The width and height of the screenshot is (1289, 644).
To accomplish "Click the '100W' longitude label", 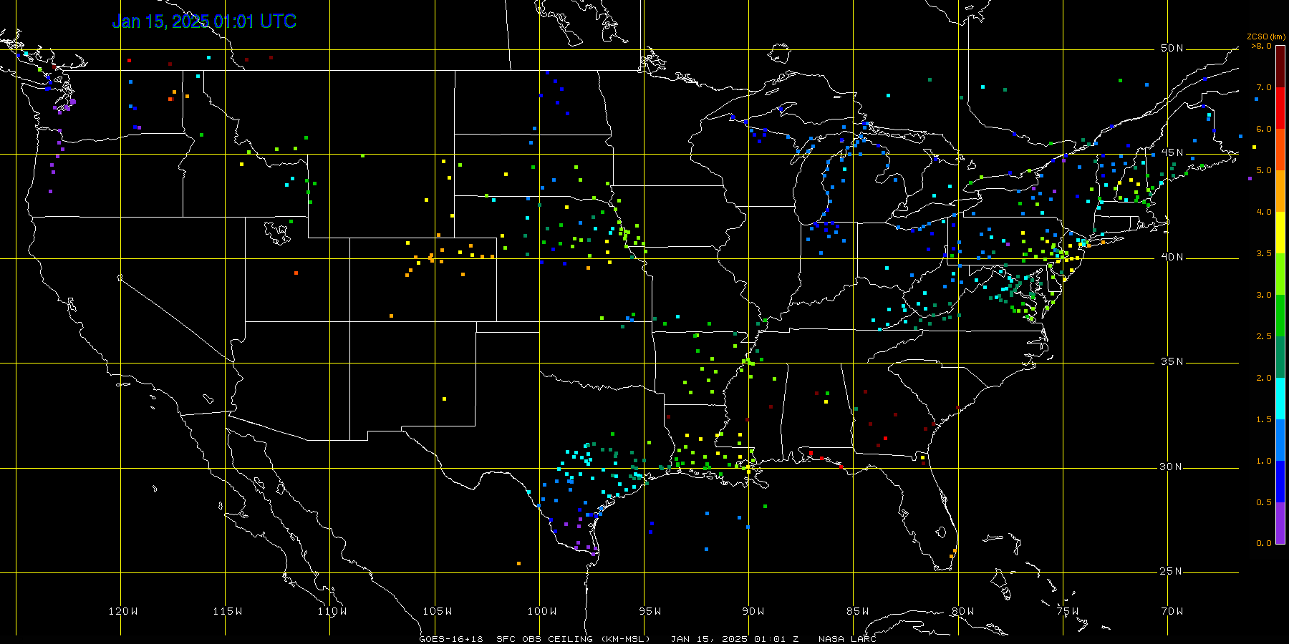I will (542, 611).
